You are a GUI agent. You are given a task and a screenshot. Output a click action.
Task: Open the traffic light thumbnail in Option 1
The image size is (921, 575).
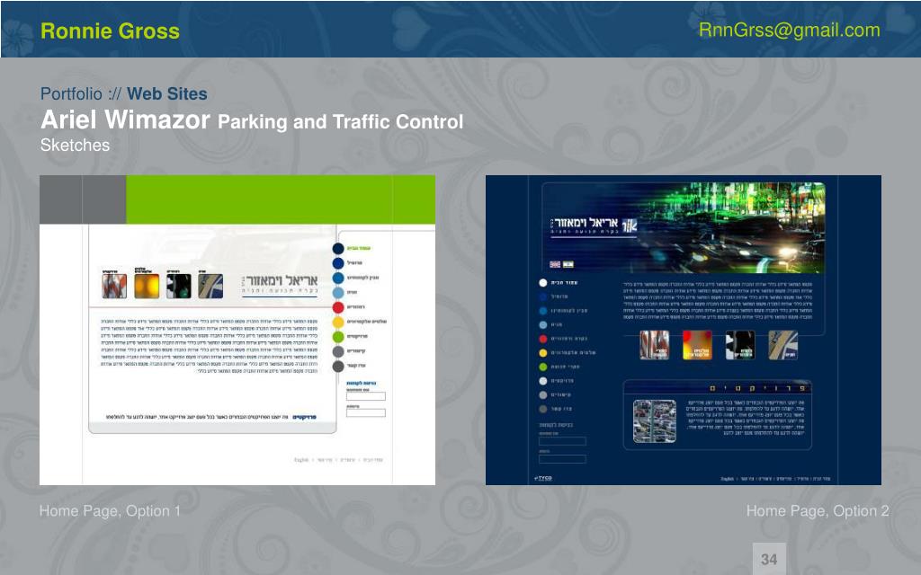coord(179,287)
